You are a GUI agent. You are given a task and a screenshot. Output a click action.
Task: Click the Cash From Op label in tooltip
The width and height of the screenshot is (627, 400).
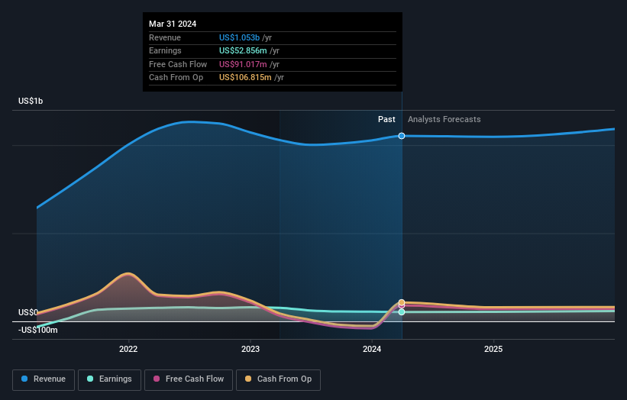point(176,78)
